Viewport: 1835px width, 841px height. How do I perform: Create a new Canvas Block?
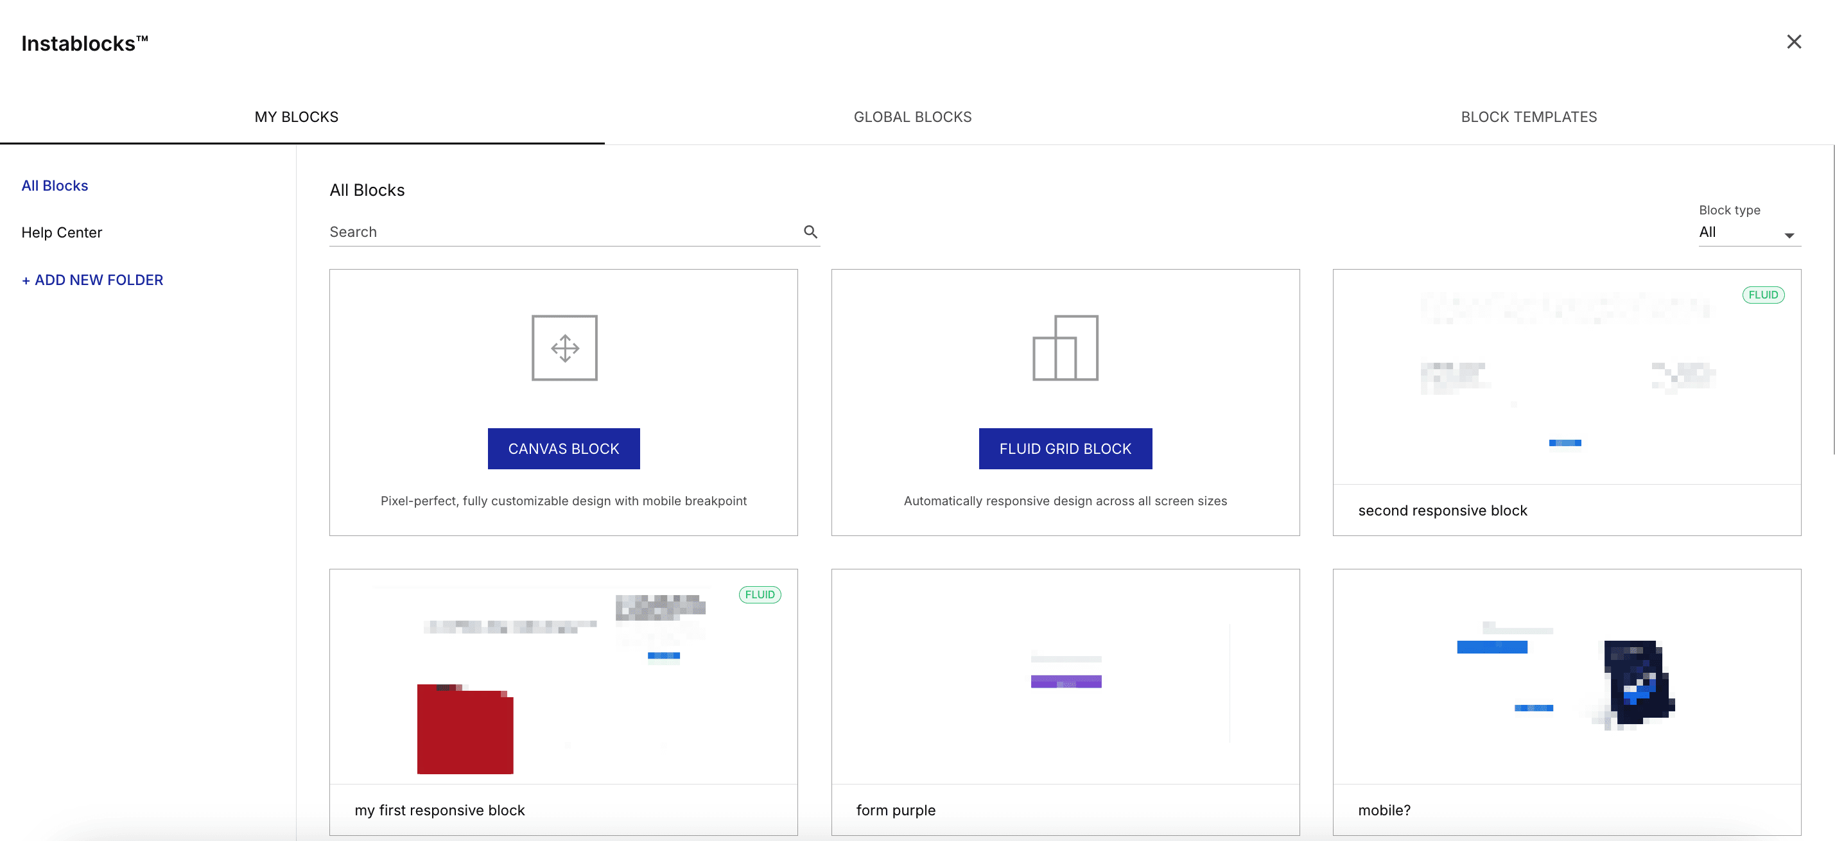pyautogui.click(x=564, y=449)
